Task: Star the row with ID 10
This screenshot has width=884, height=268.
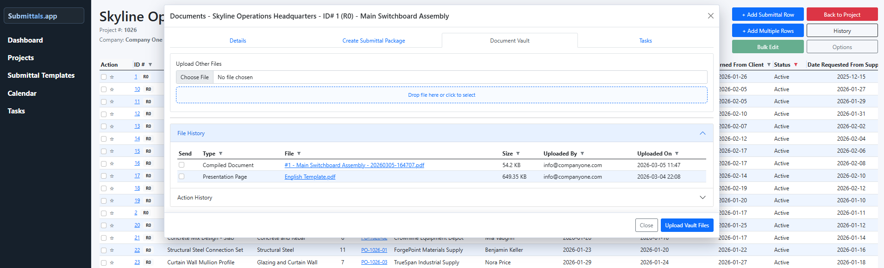Action: tap(112, 89)
